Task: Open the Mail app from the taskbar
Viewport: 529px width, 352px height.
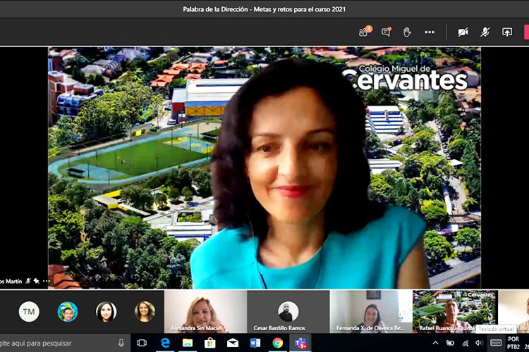Action: (233, 344)
